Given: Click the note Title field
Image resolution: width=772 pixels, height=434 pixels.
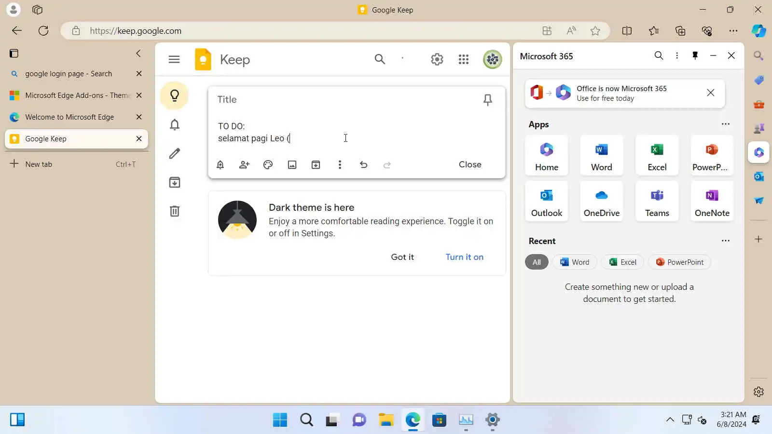Looking at the screenshot, I should pyautogui.click(x=345, y=99).
